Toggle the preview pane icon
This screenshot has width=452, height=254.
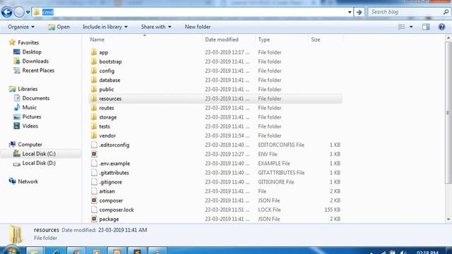tap(426, 27)
